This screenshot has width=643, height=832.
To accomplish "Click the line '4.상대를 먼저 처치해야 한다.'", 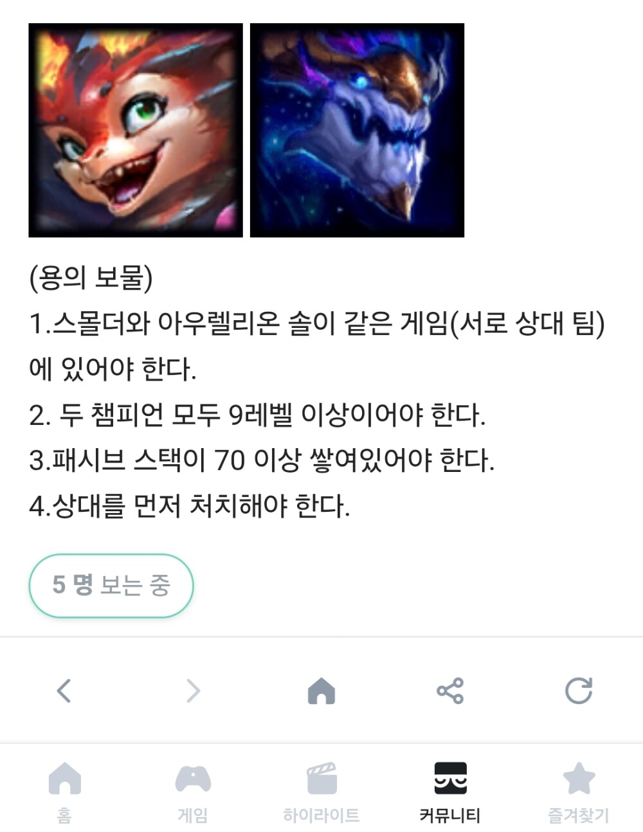I will pyautogui.click(x=190, y=506).
